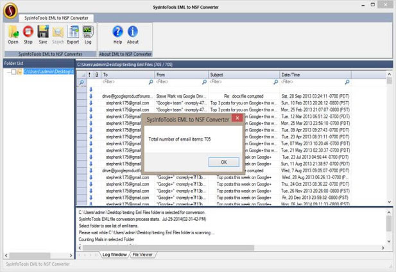Sort by the Date/Time column header
This screenshot has height=272, width=396.
315,75
